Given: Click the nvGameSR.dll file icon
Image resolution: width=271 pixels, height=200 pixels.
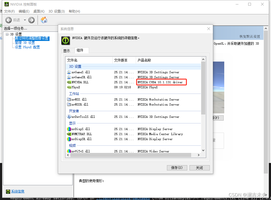Looking at the screenshot, I should click(69, 77).
